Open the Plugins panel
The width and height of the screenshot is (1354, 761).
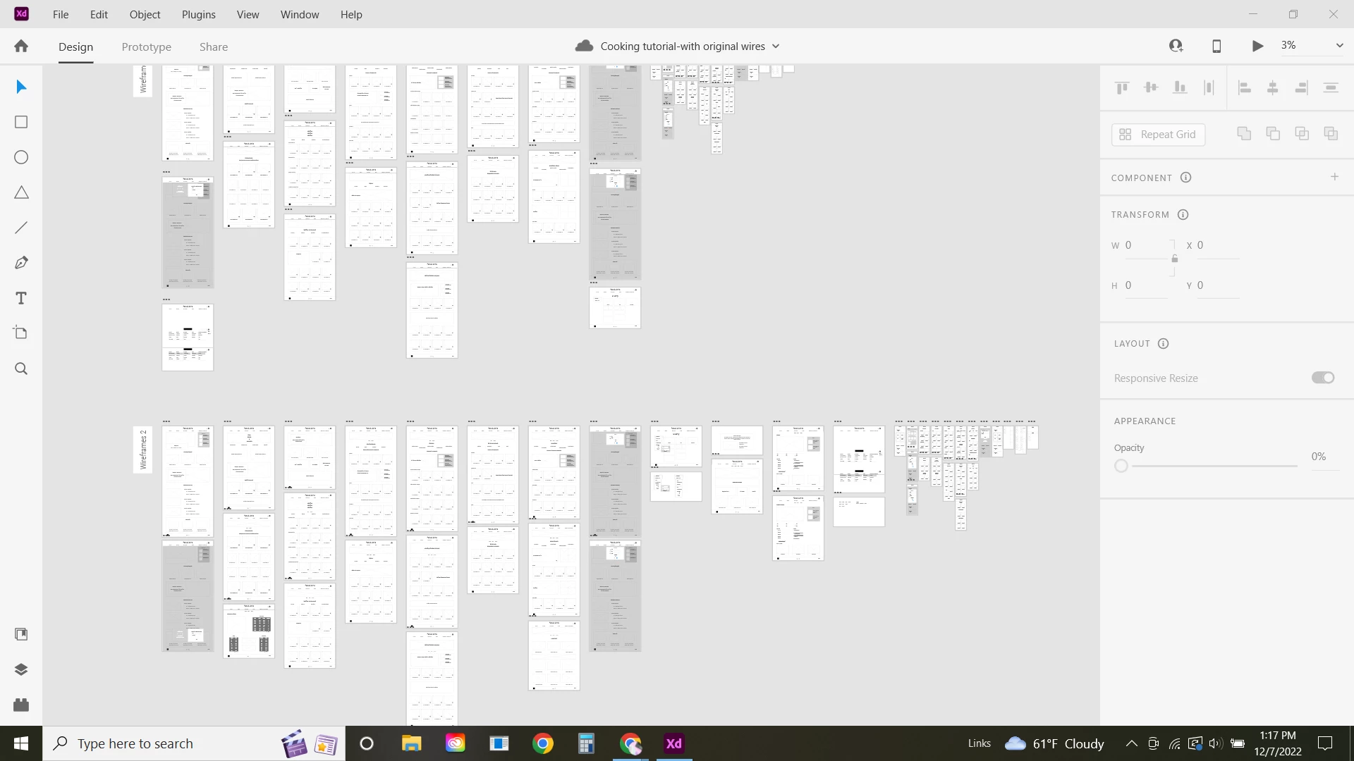pos(21,705)
